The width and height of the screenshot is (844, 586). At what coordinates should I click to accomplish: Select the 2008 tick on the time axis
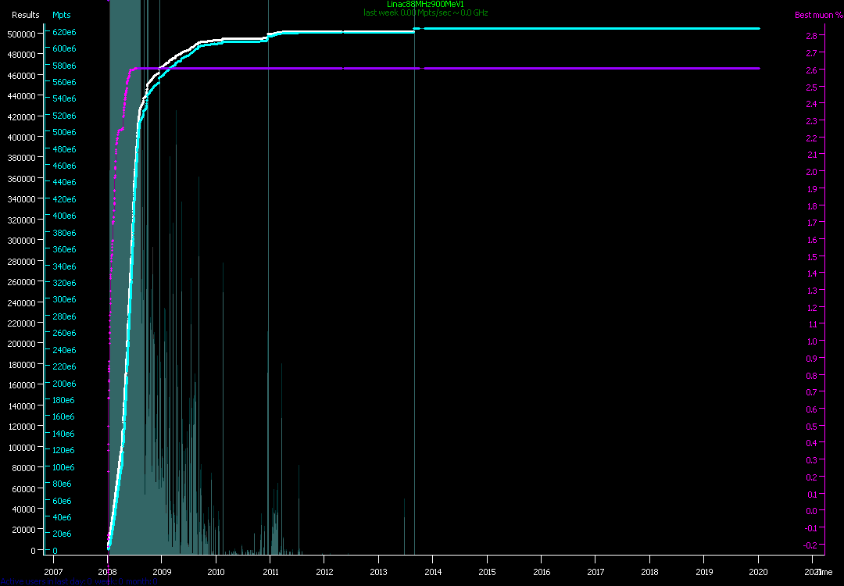pos(108,572)
